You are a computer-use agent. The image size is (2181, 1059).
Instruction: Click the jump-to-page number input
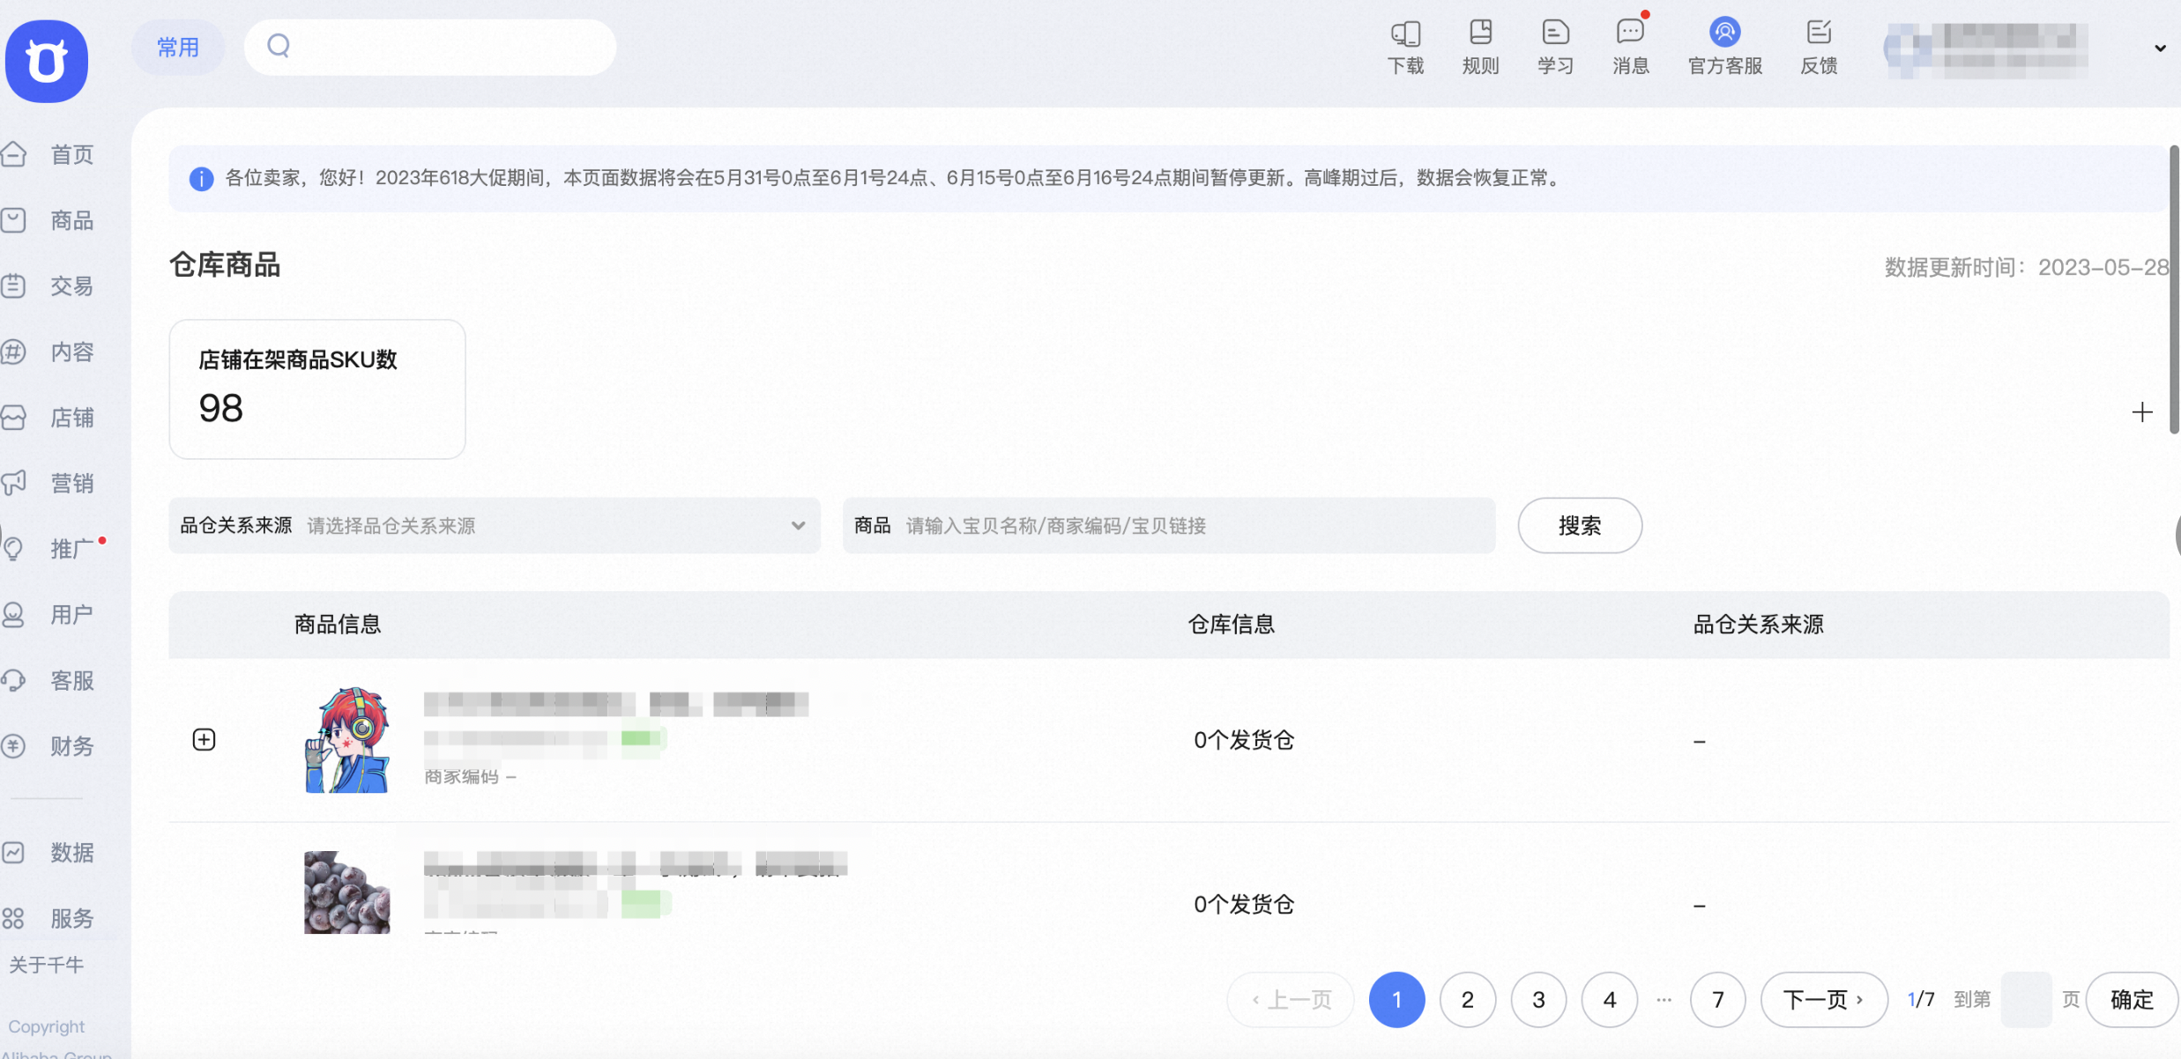[x=2026, y=1000]
